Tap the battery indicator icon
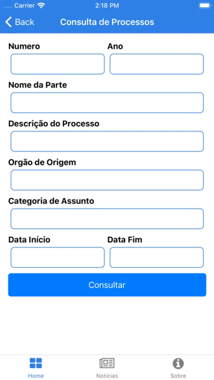Viewport: 214px width, 380px height. tap(205, 5)
